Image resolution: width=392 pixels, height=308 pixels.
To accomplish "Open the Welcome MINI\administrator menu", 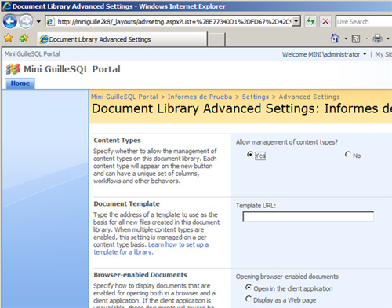I will pos(324,54).
